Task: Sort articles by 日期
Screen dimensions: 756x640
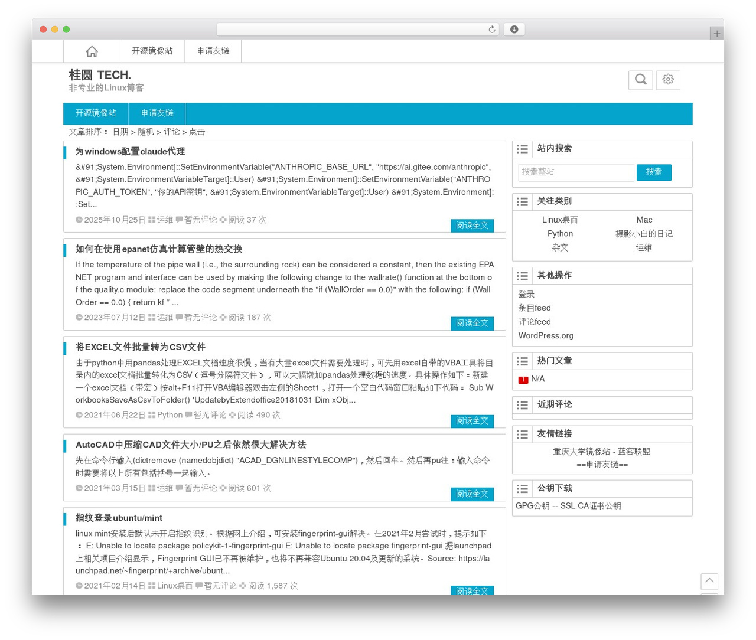Action: coord(120,132)
